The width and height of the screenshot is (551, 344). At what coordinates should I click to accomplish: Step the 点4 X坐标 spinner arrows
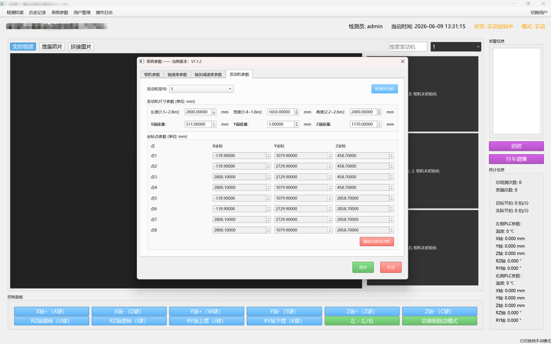269,187
